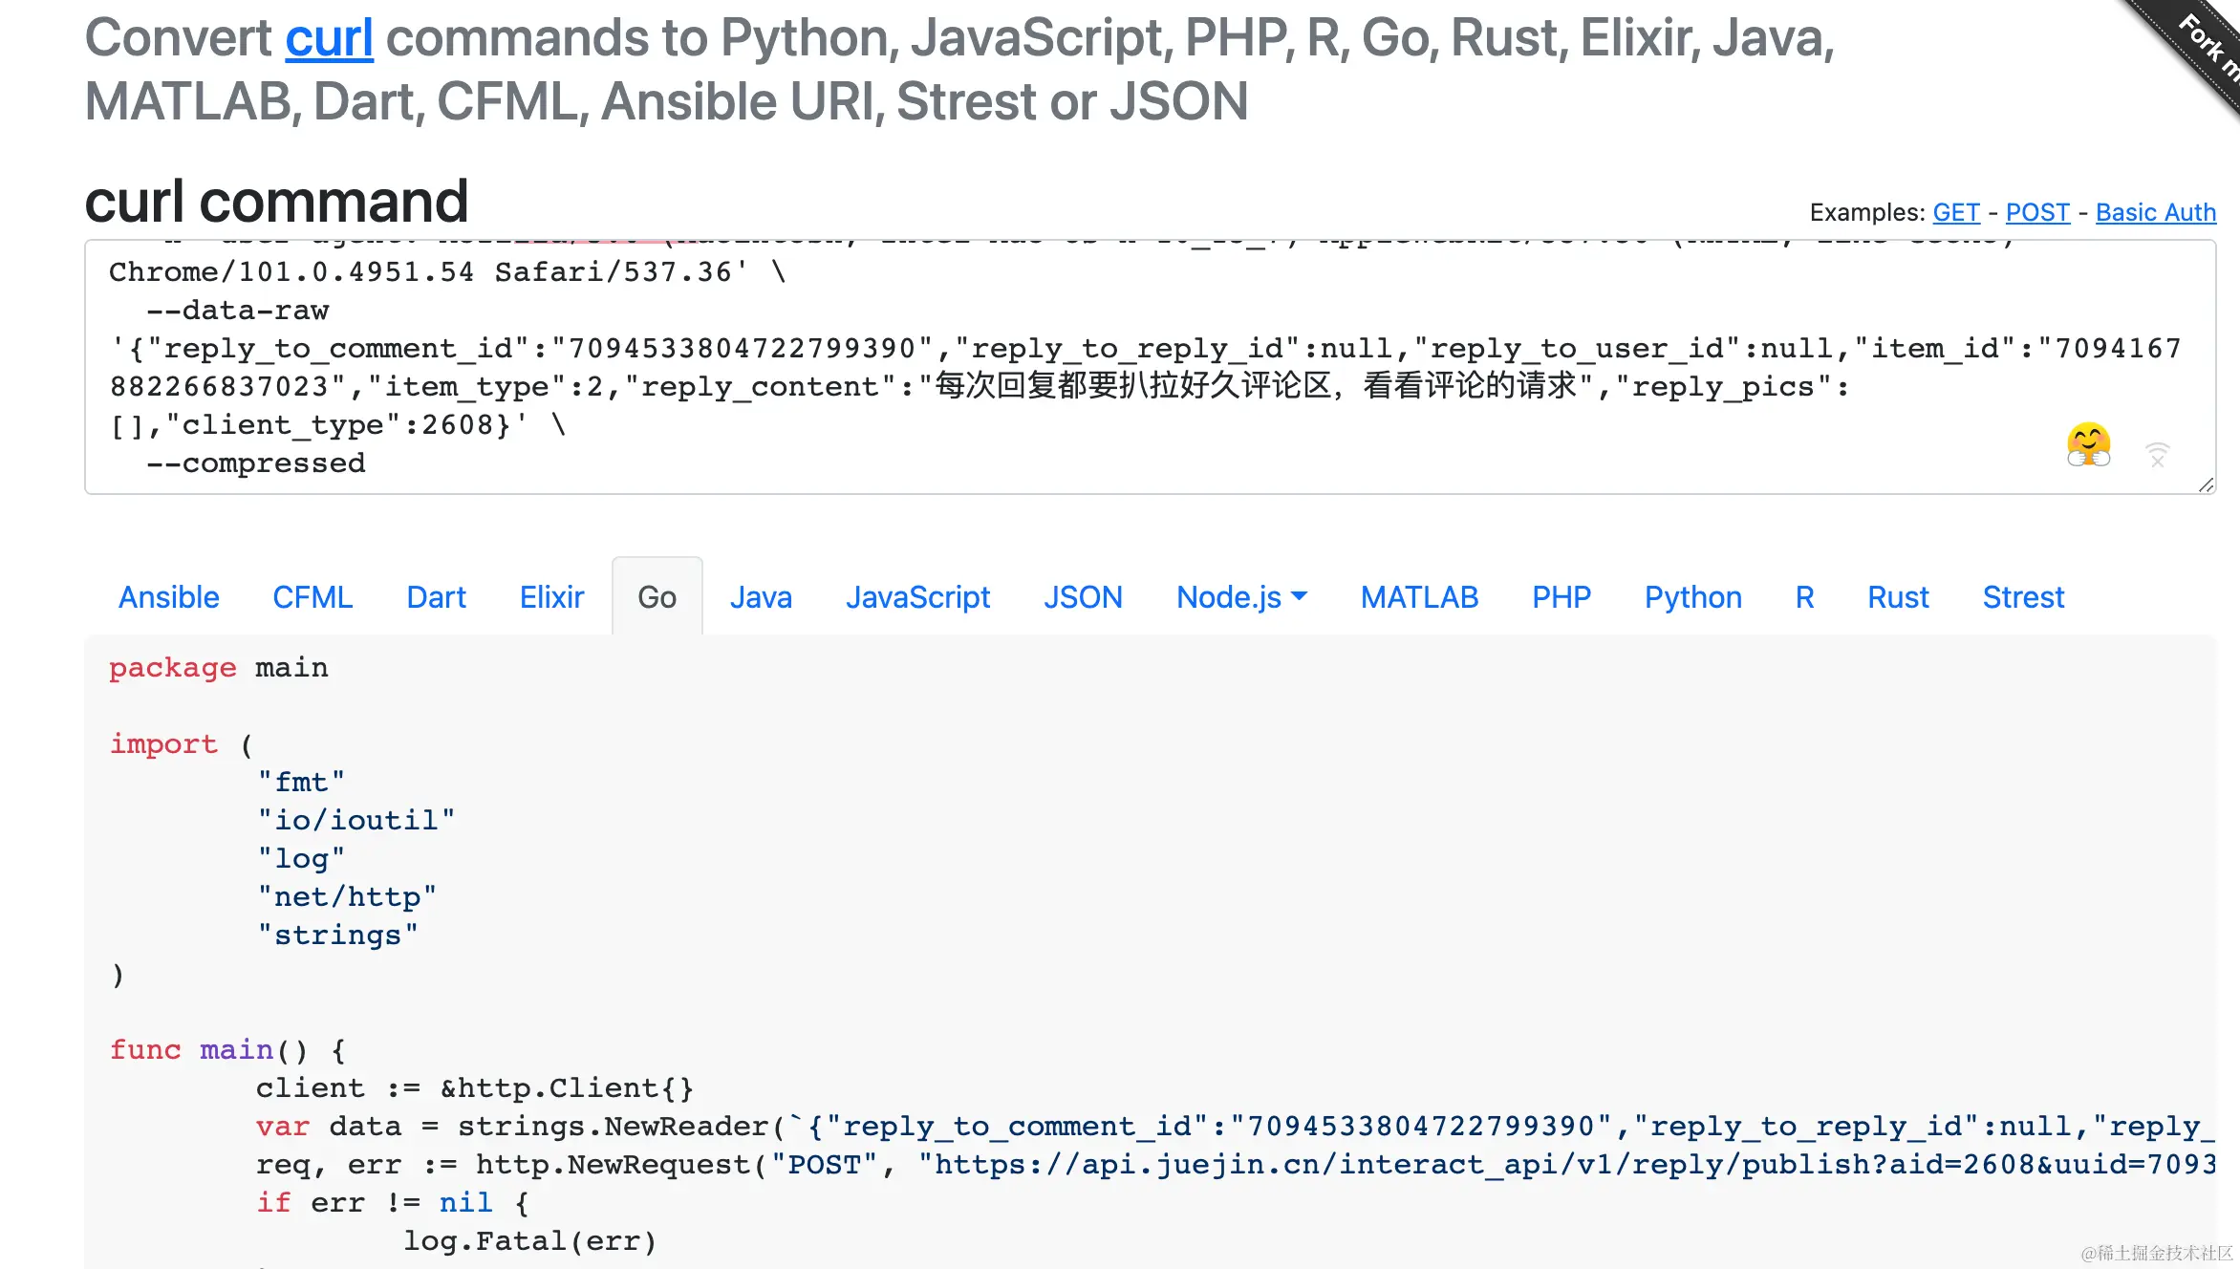Screen dimensions: 2240x1269
Task: Open the MATLAB tab
Action: click(x=1419, y=597)
